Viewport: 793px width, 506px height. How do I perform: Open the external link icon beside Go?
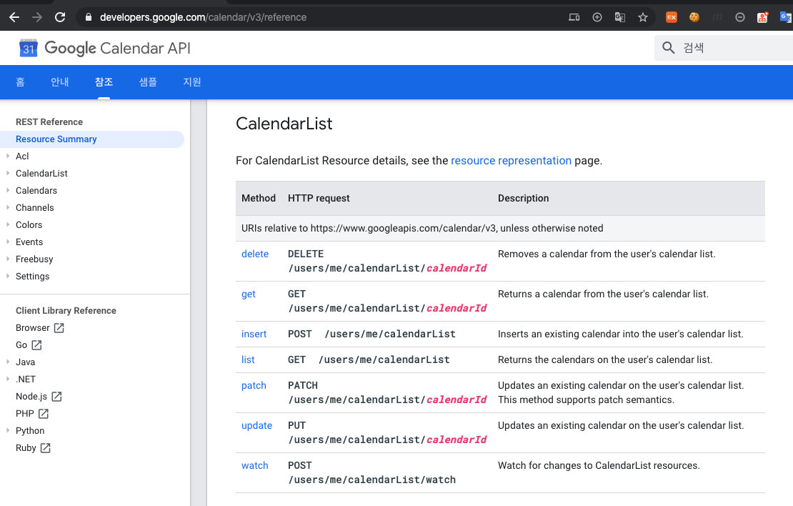pos(36,345)
